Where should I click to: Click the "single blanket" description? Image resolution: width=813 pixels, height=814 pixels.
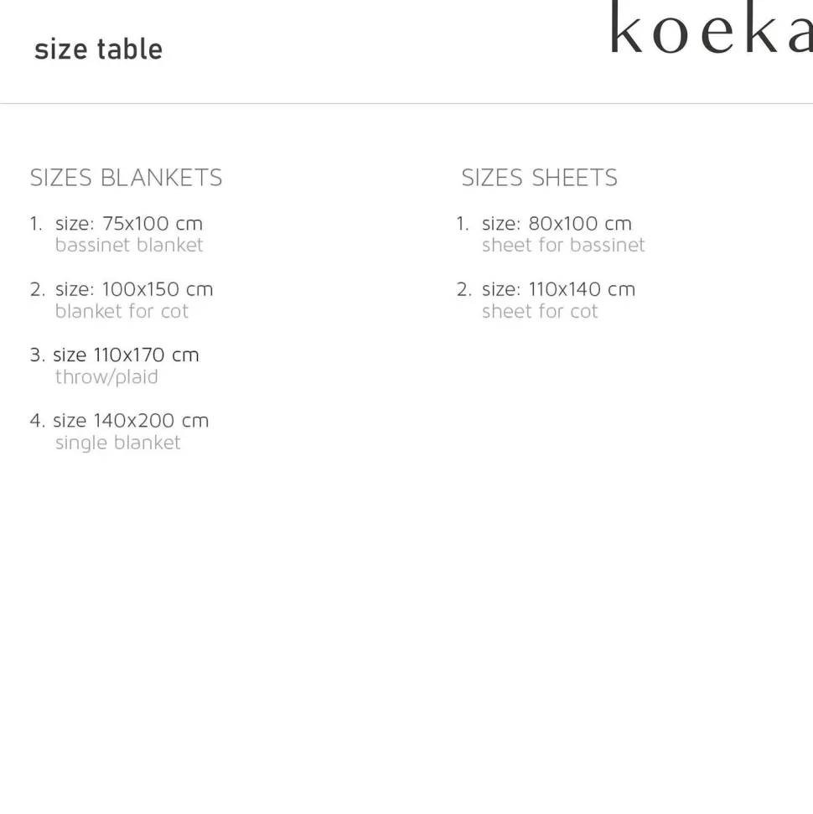117,443
